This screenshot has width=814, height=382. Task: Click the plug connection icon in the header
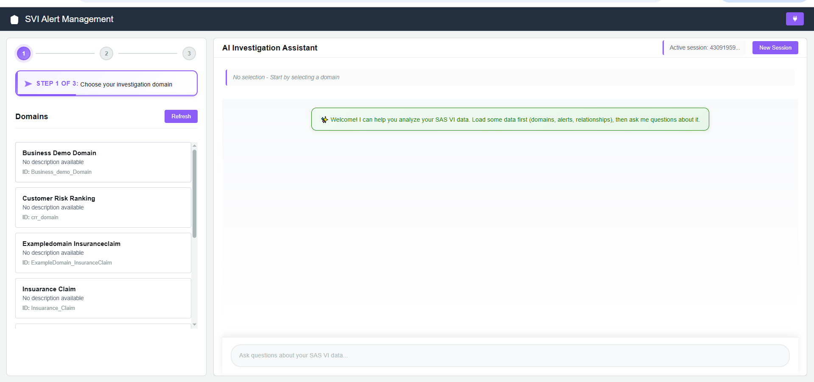[x=795, y=19]
